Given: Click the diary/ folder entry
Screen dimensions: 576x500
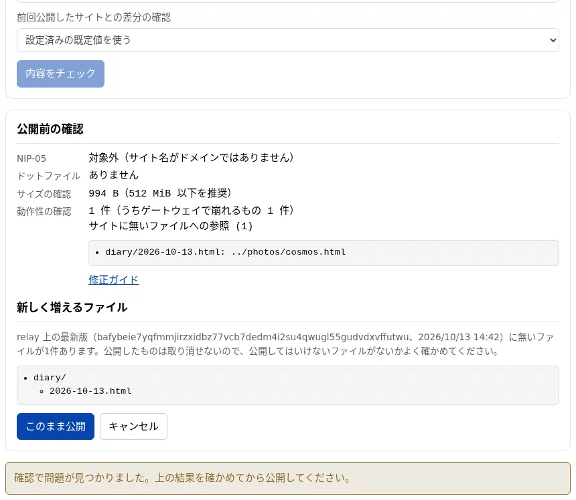Looking at the screenshot, I should pyautogui.click(x=50, y=378).
